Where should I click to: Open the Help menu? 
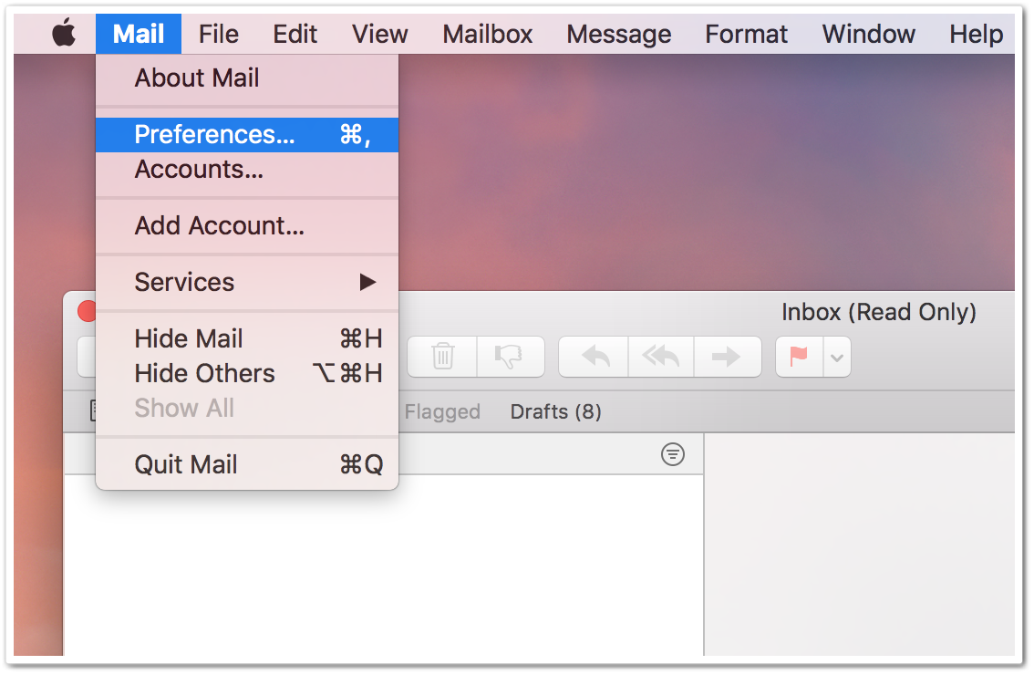click(976, 34)
